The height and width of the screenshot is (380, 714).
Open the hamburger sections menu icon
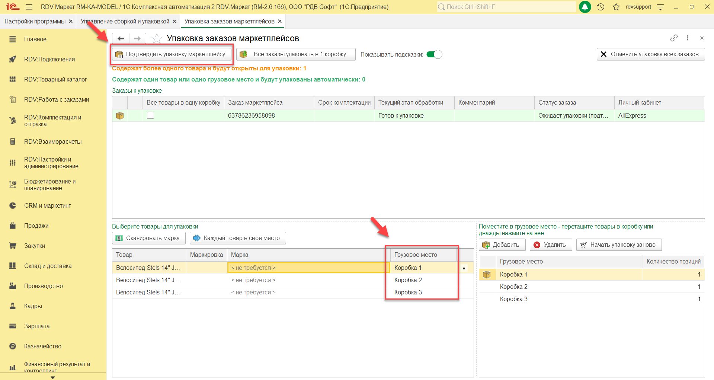coord(29,7)
